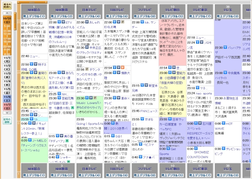The height and width of the screenshot is (179, 252).
Task: Click the S icon beside 22:00 Mr.サンデー
Action: pos(142,22)
